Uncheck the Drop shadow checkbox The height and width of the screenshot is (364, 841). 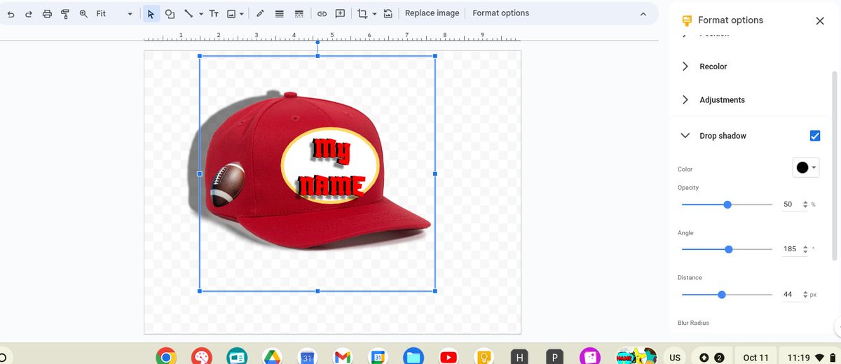(x=814, y=136)
